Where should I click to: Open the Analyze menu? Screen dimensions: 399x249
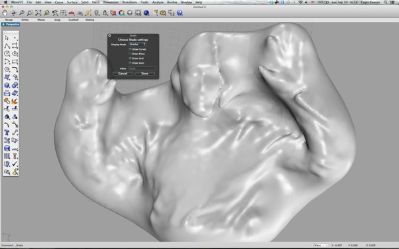[x=158, y=2]
